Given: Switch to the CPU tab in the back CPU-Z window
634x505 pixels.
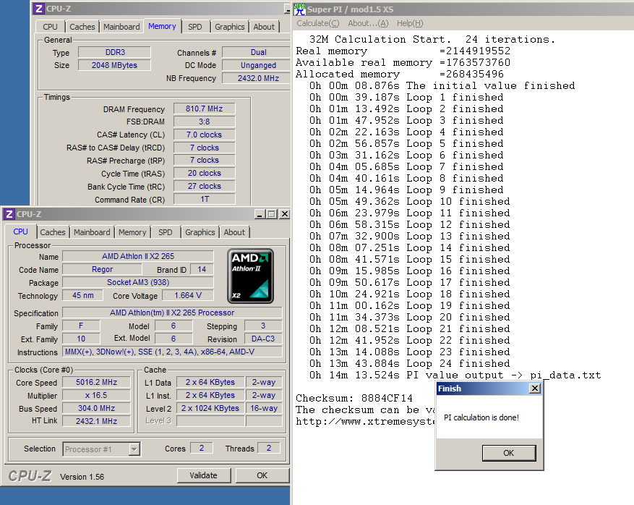Looking at the screenshot, I should (x=50, y=27).
